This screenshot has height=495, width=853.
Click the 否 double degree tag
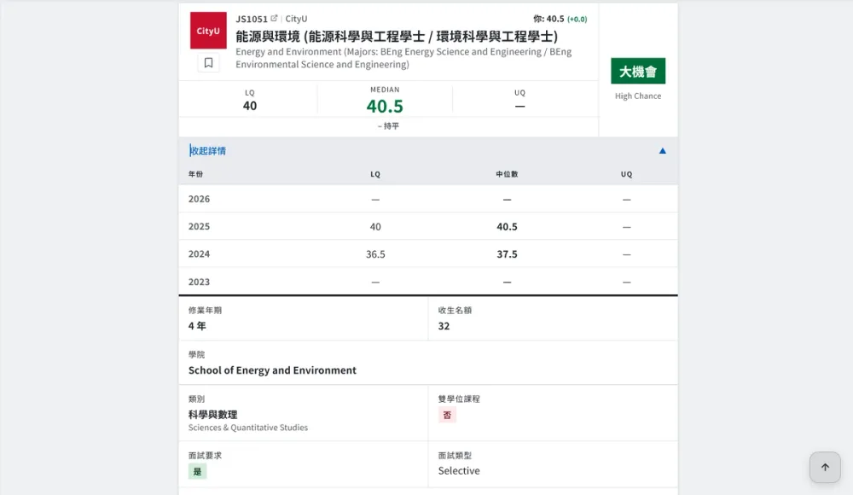[447, 415]
